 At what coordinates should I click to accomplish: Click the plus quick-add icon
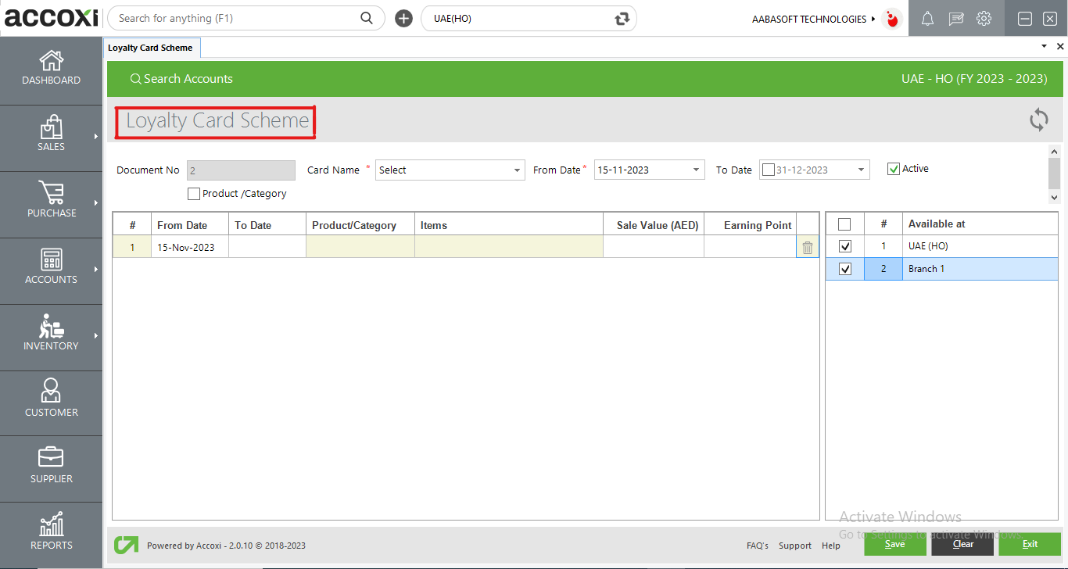403,19
